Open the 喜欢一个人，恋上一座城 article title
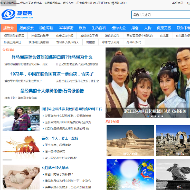190x190 pixels. 60,138
